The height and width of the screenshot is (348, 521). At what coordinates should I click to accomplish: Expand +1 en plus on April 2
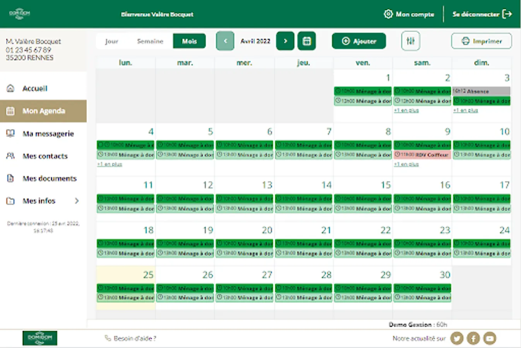[x=406, y=111]
